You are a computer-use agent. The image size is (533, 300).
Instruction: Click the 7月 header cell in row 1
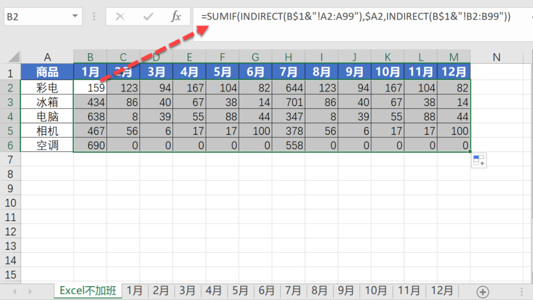(288, 72)
